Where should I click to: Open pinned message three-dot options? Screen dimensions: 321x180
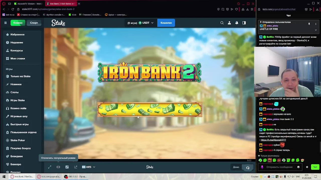point(316,24)
